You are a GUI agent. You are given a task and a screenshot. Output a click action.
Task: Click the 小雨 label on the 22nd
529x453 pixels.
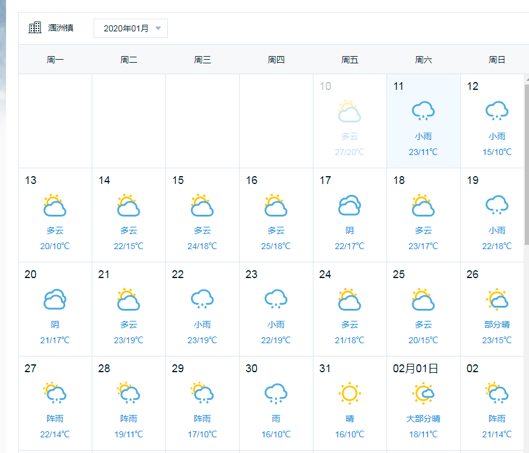click(x=202, y=325)
